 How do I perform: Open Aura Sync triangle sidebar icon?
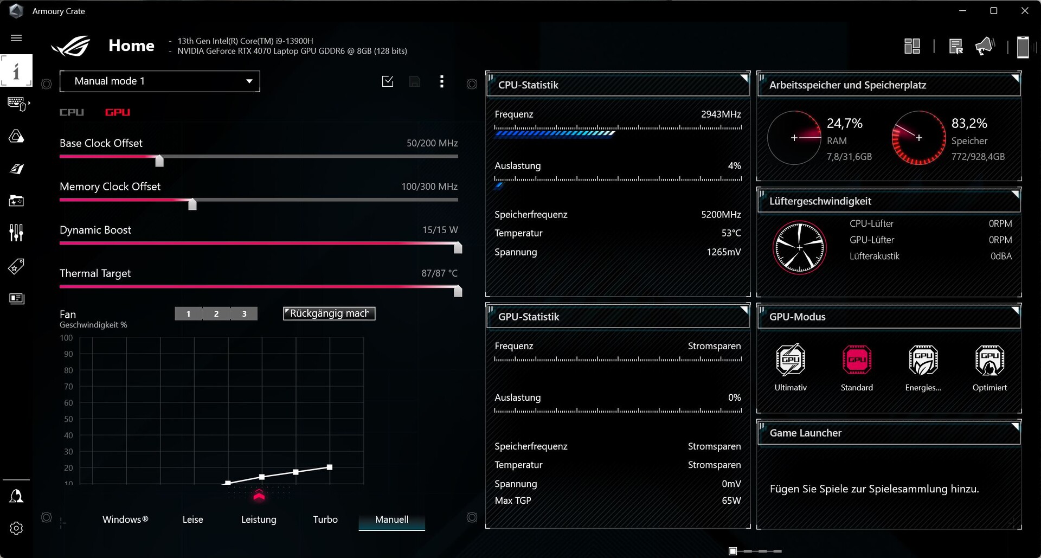pos(16,136)
